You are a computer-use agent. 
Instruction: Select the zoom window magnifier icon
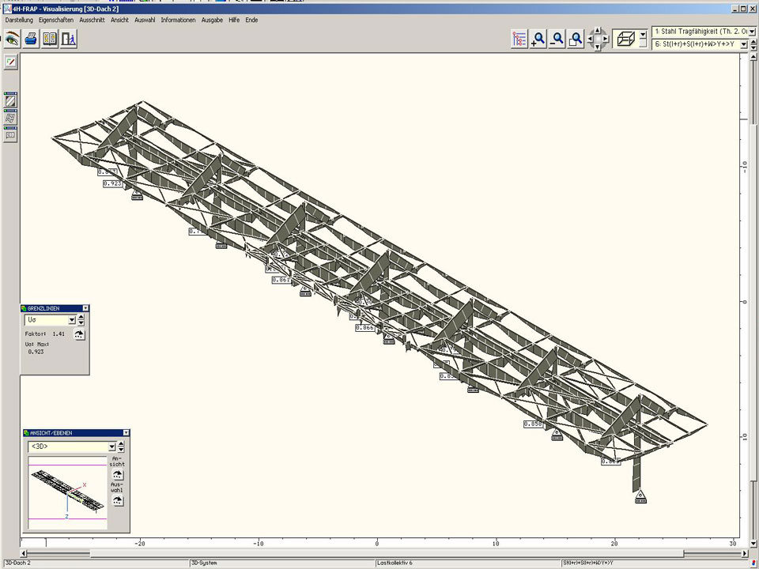[x=576, y=39]
